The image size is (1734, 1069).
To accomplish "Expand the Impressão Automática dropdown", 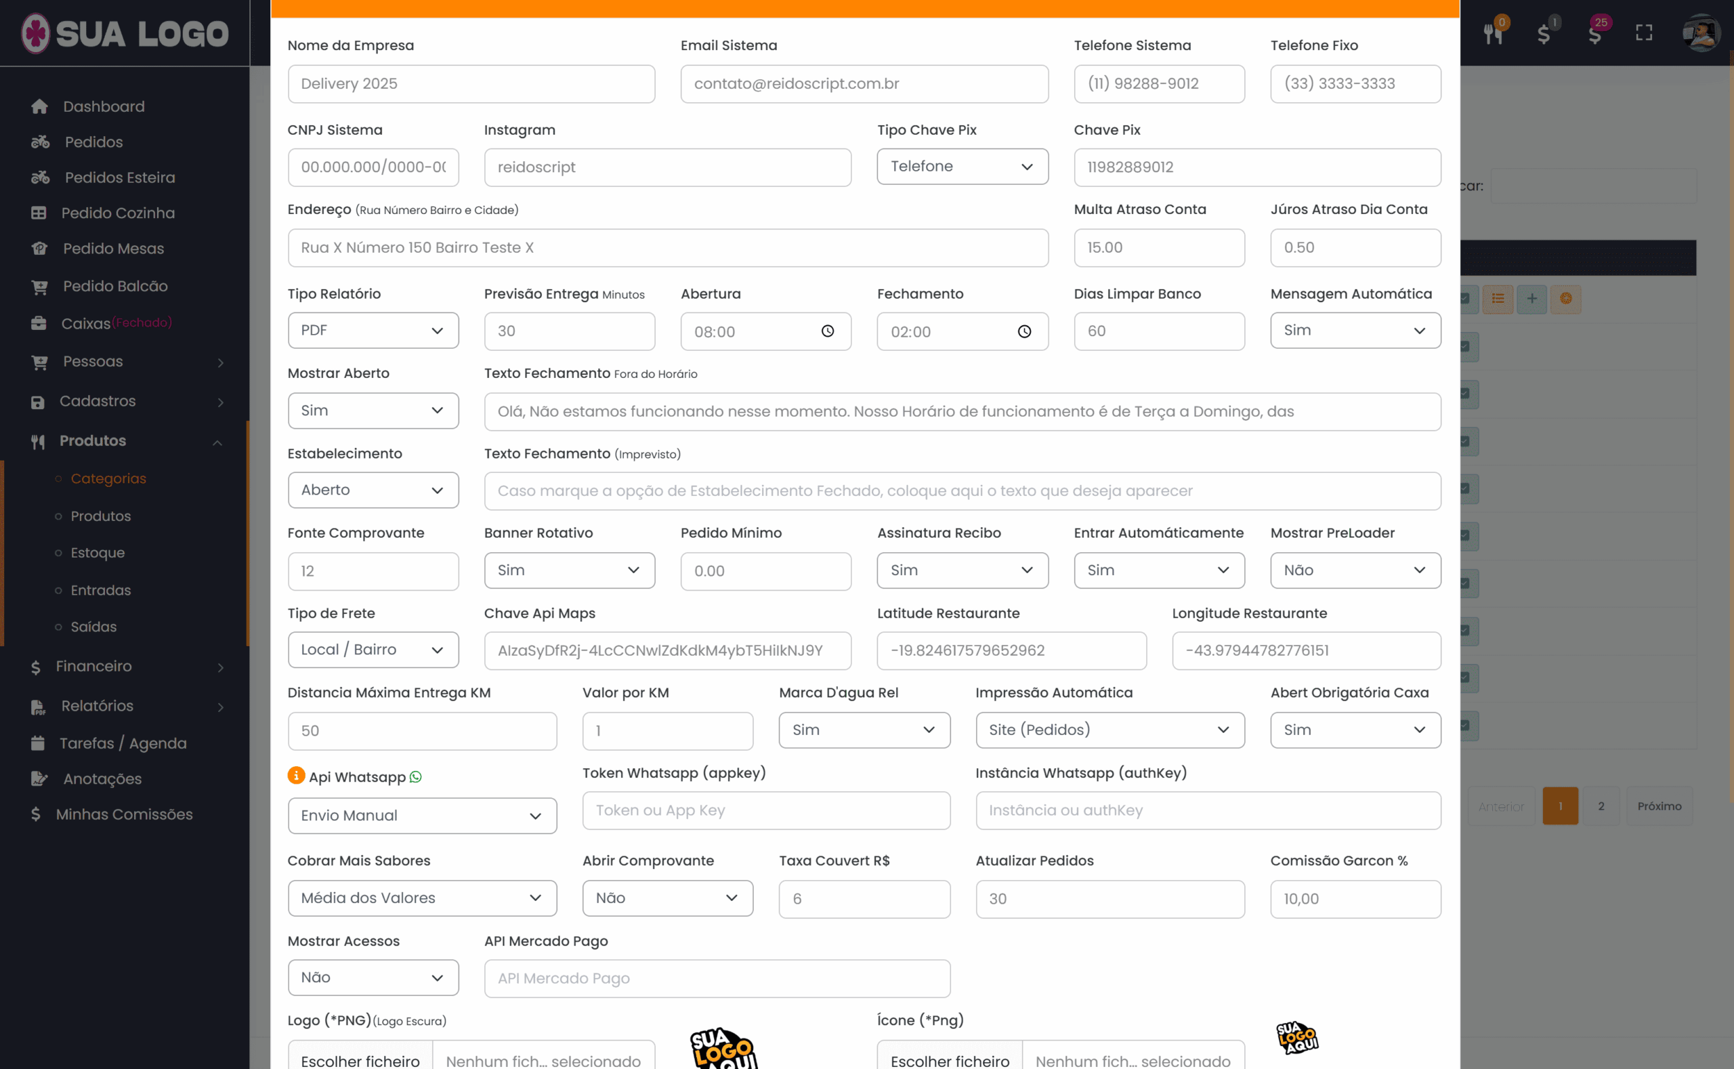I will [x=1109, y=730].
